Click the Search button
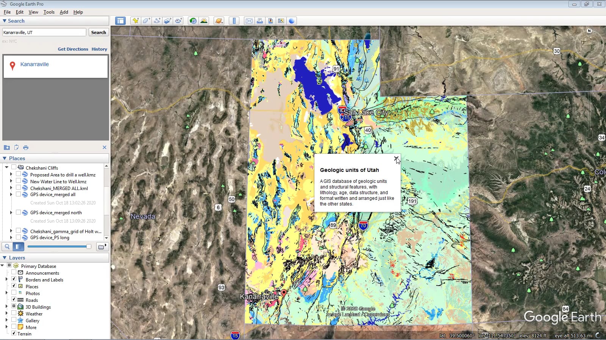606x340 pixels. click(x=98, y=32)
